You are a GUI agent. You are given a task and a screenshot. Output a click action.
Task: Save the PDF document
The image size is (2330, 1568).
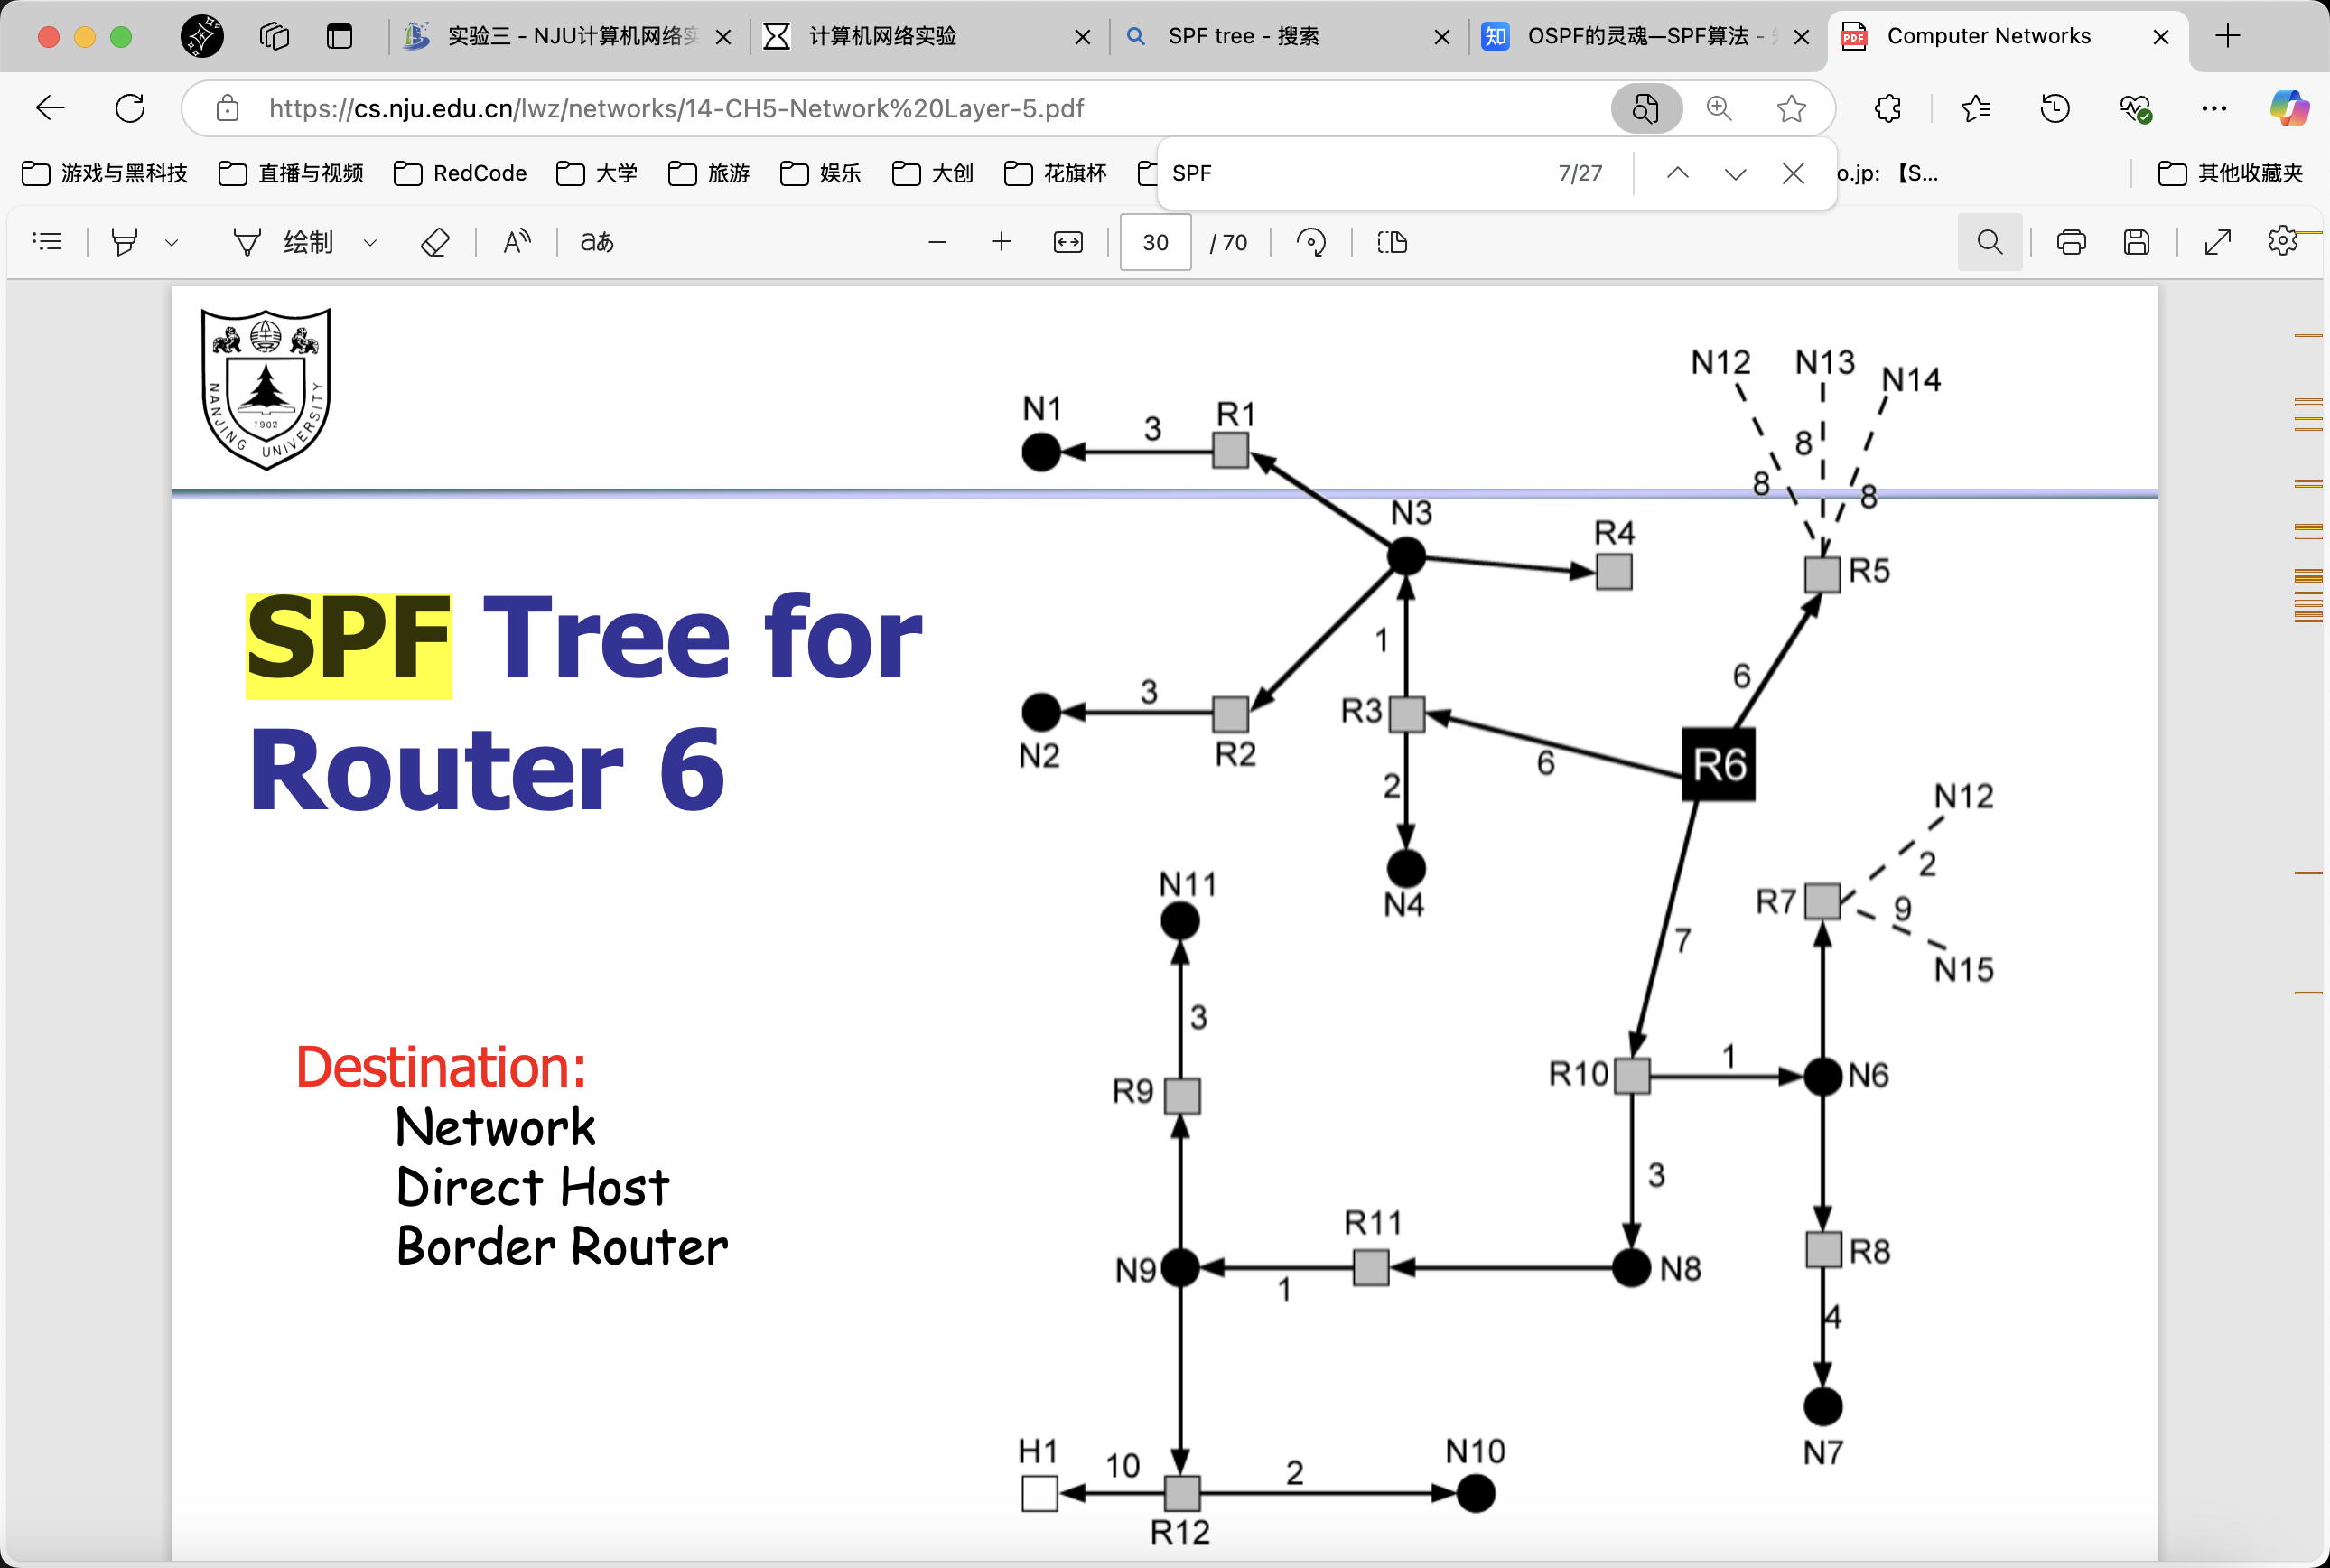click(2136, 241)
